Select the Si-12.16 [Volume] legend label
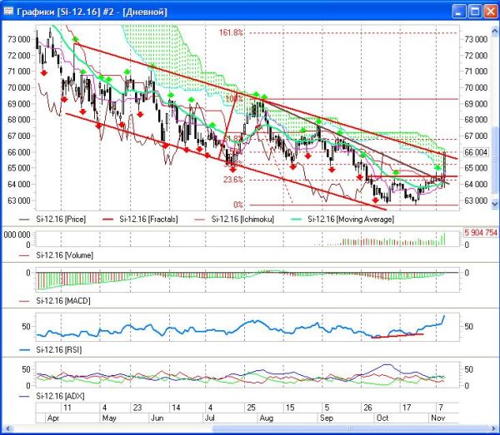 (x=65, y=255)
